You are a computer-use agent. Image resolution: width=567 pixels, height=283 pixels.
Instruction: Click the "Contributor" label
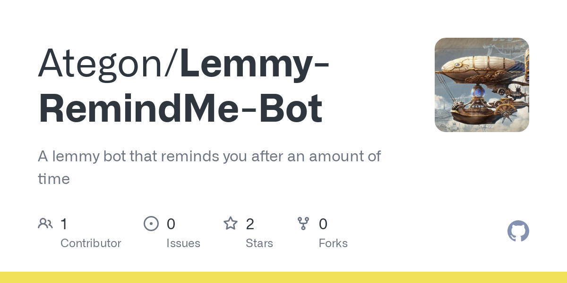(91, 243)
